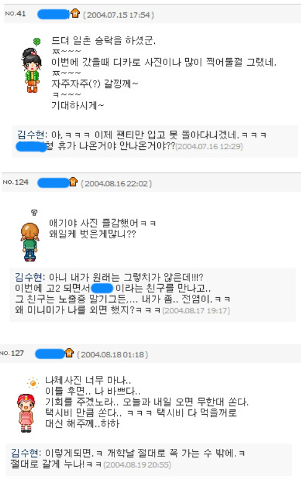Select the blurred author name of post No.127
The image size is (301, 486).
pos(50,354)
